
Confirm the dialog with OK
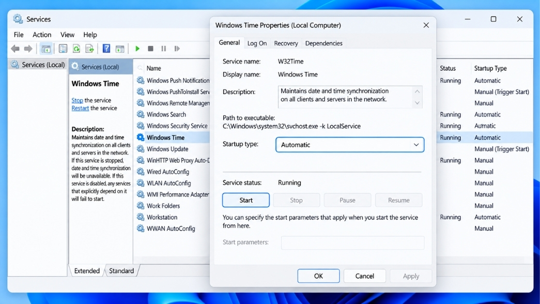pyautogui.click(x=318, y=276)
